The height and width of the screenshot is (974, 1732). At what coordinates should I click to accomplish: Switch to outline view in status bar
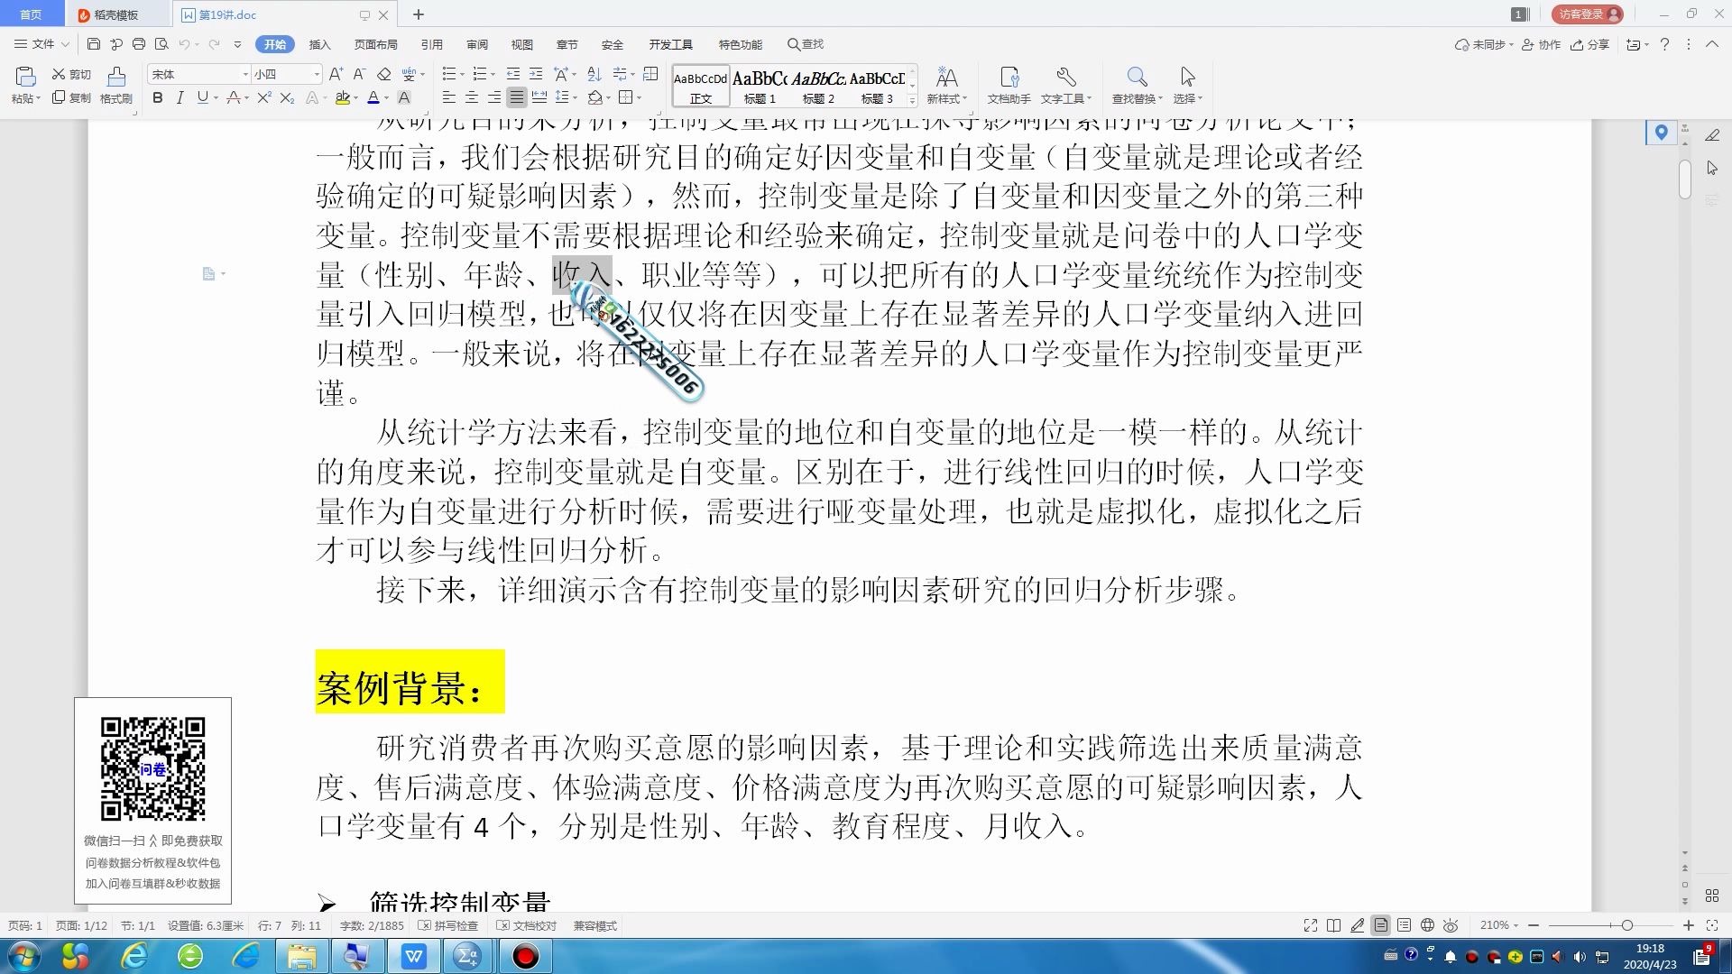point(1404,925)
